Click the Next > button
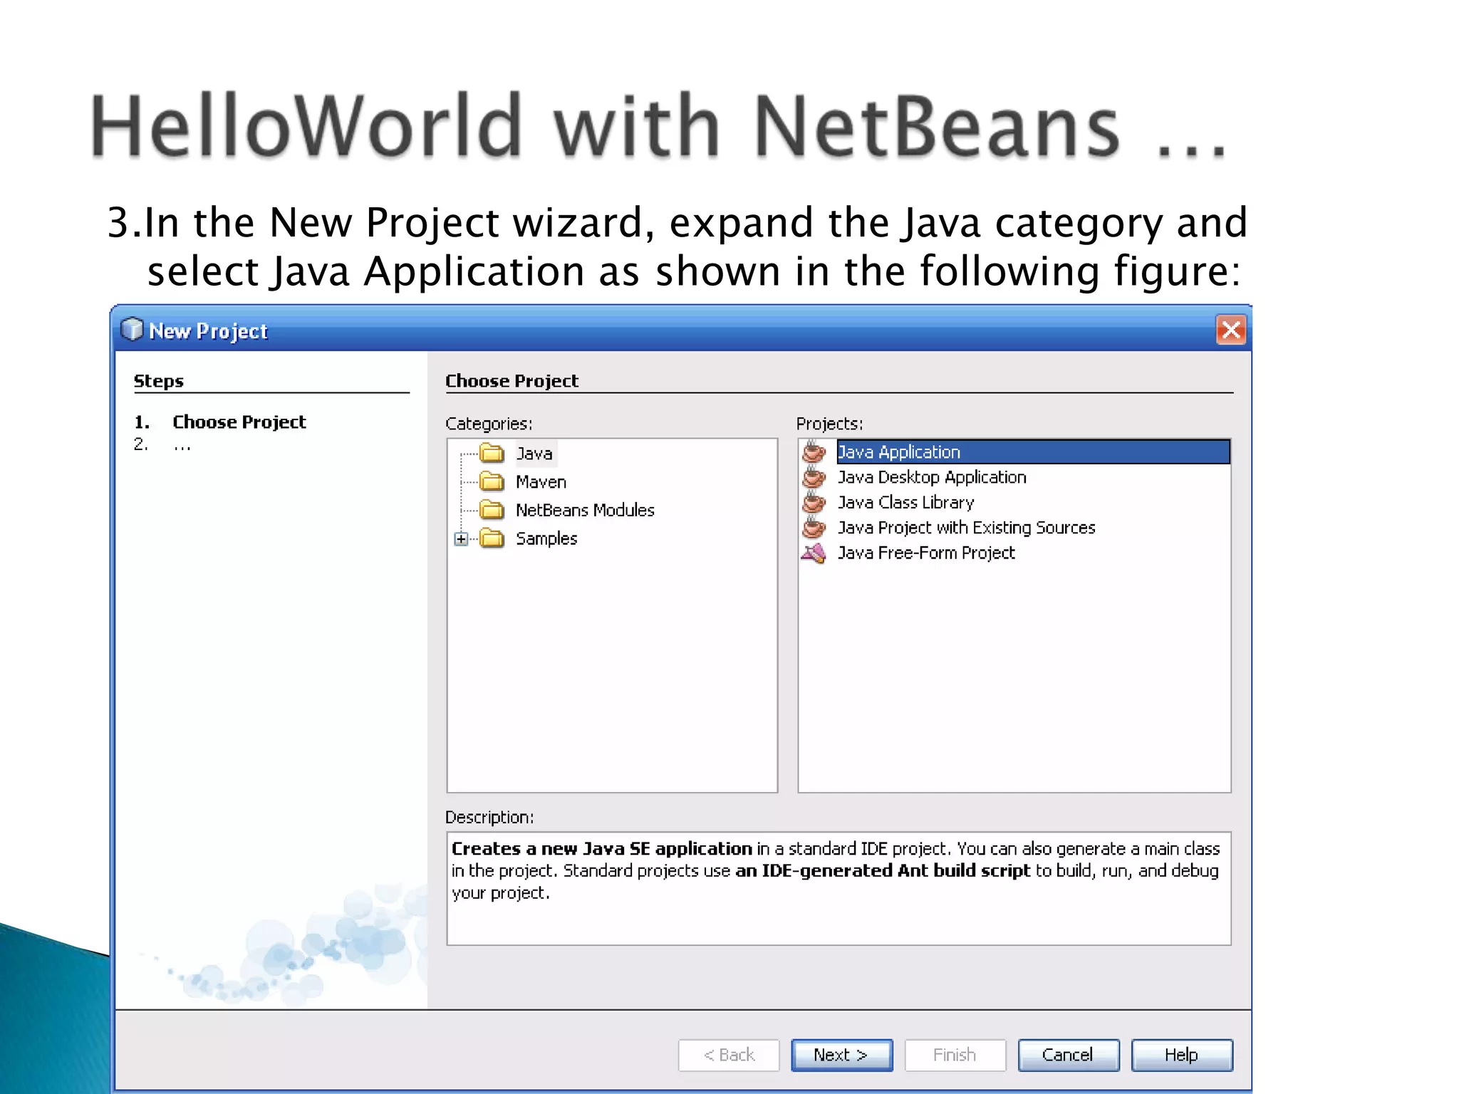 [841, 1055]
